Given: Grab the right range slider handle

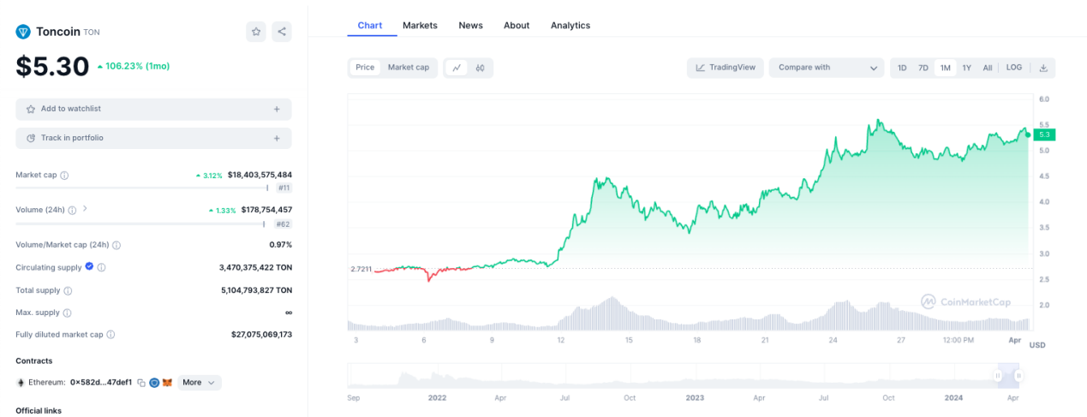Looking at the screenshot, I should click(1018, 375).
